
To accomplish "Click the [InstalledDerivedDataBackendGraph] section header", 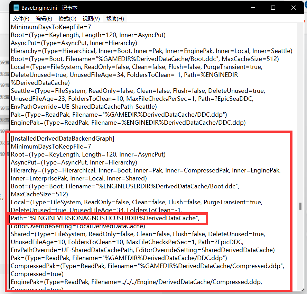I will coord(63,139).
